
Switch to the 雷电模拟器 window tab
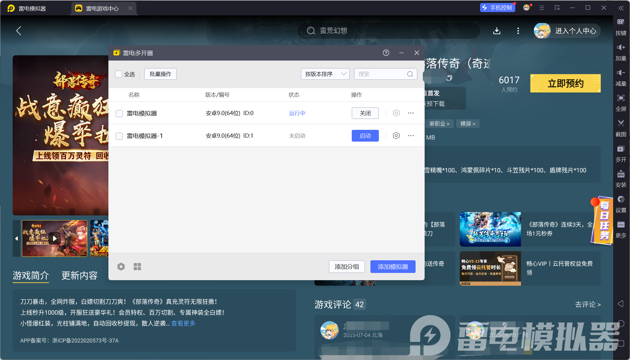click(32, 8)
